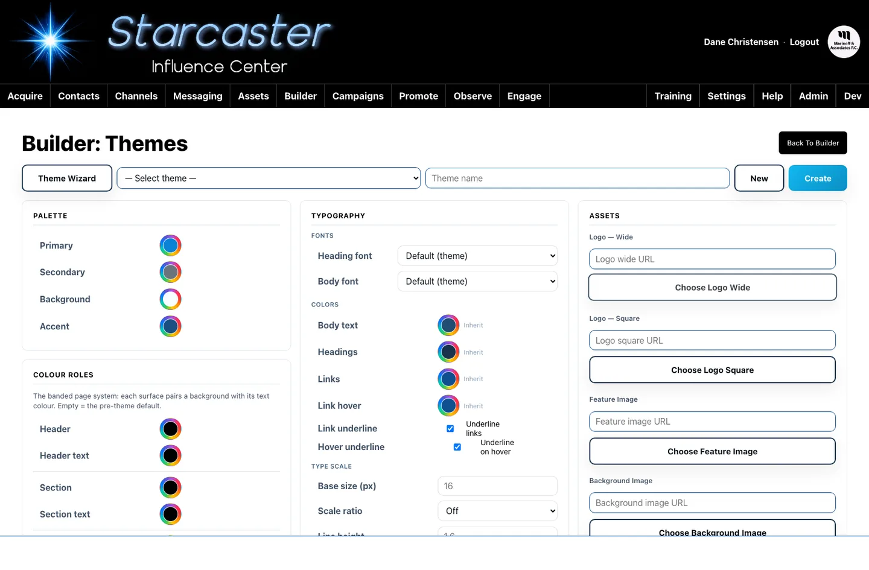Image resolution: width=869 pixels, height=570 pixels.
Task: Focus the Logo wide URL field
Action: [713, 259]
